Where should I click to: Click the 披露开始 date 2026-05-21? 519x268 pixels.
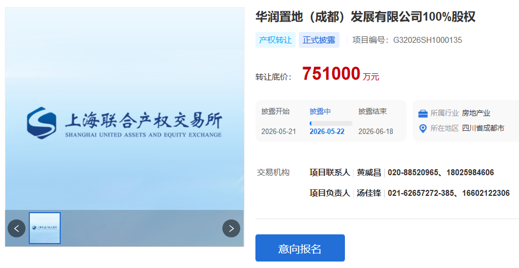click(x=278, y=131)
